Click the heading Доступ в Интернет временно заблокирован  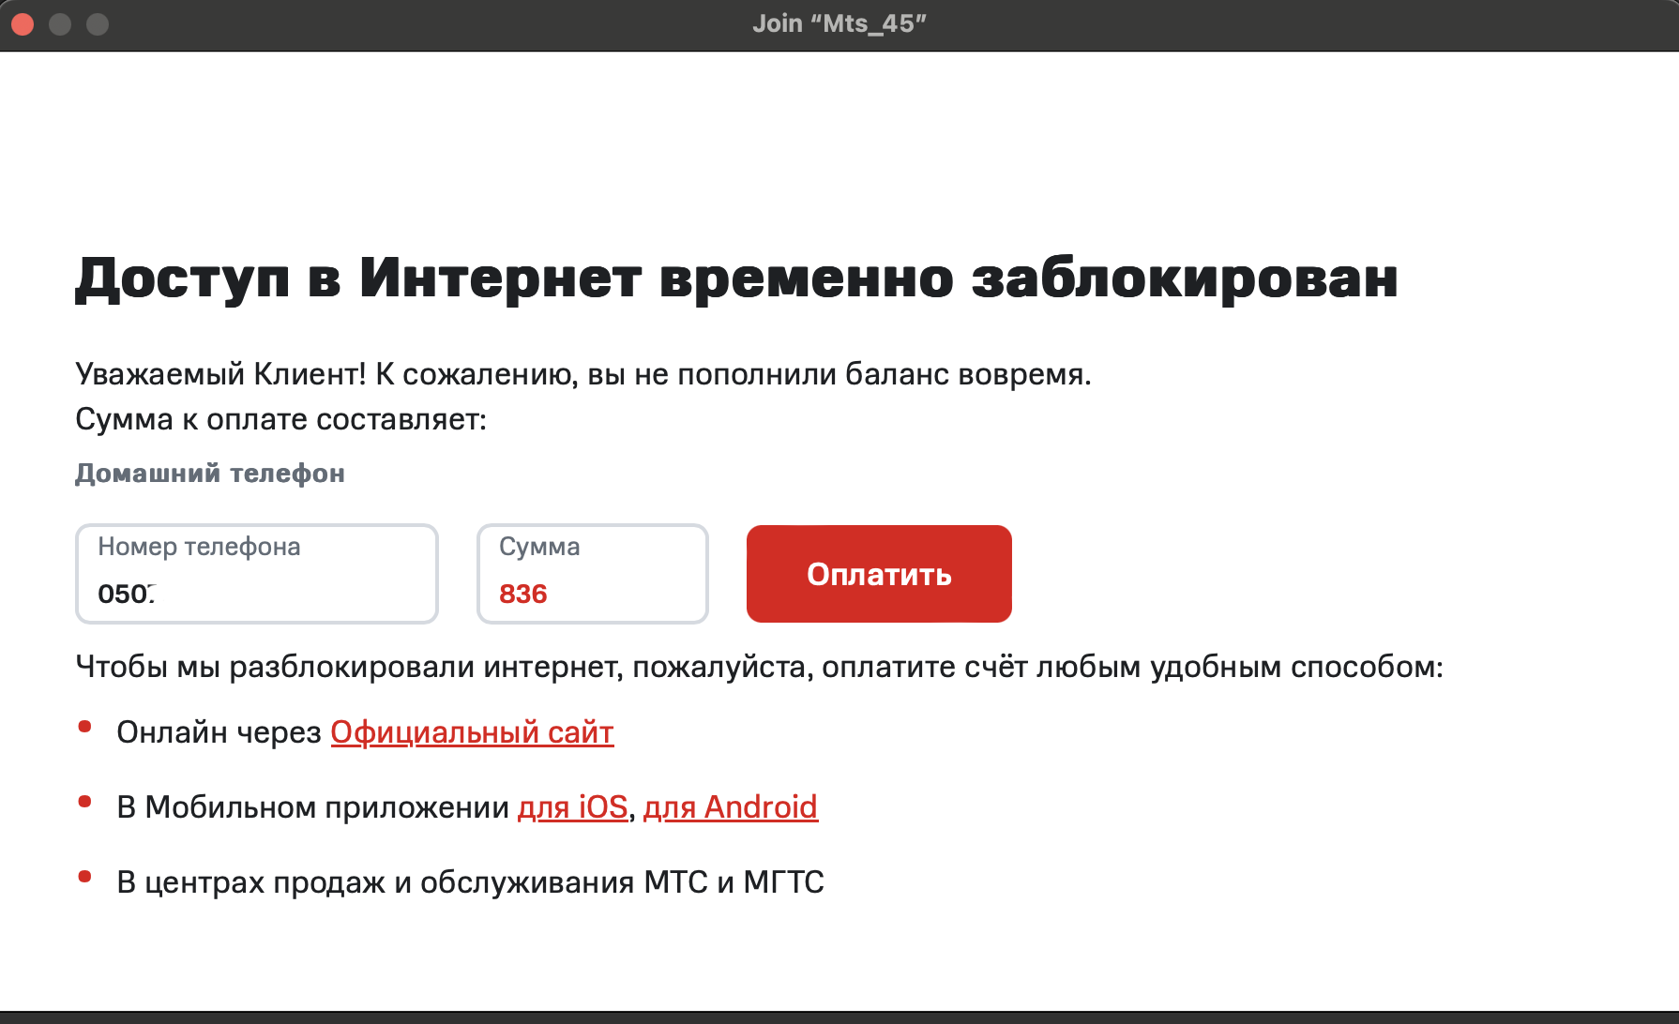(736, 279)
